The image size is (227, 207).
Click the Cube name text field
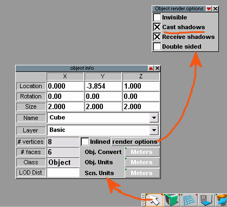(x=99, y=118)
